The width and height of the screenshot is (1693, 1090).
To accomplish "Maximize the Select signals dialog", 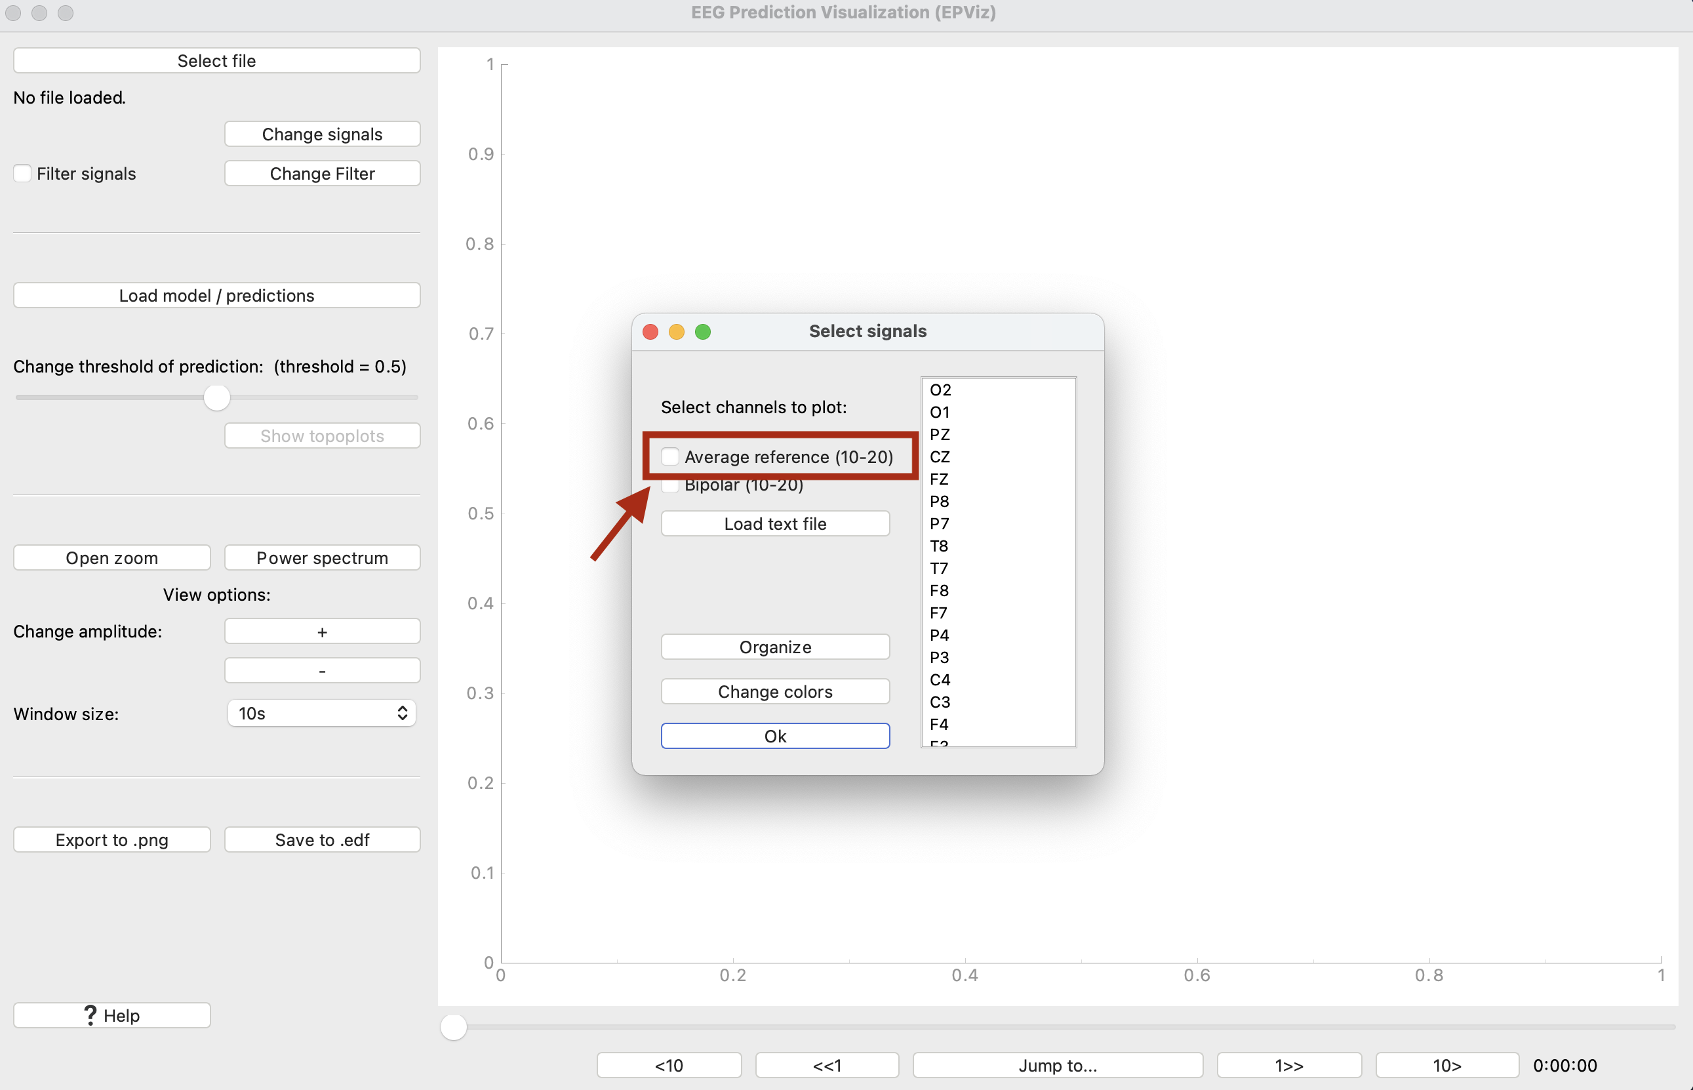I will pyautogui.click(x=702, y=332).
